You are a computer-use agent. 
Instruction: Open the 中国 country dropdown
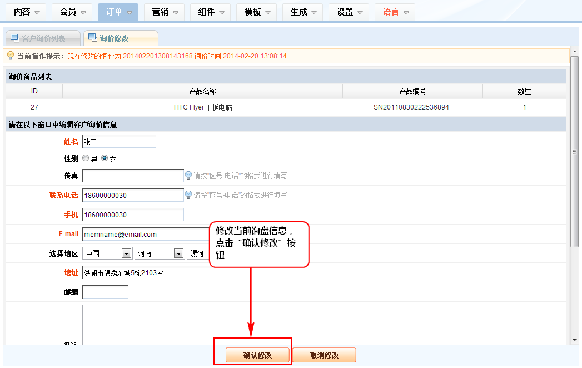click(x=108, y=253)
